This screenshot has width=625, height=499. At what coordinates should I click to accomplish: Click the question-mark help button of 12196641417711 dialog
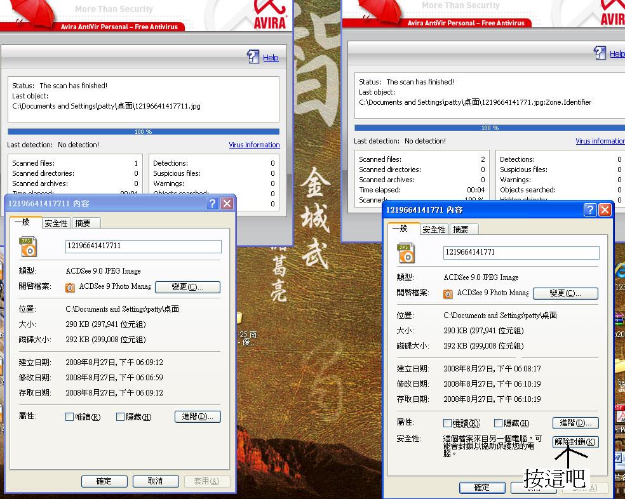coord(212,204)
